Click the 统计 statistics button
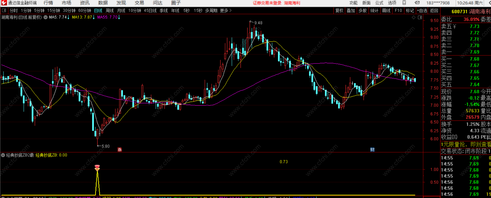 [x=374, y=10]
